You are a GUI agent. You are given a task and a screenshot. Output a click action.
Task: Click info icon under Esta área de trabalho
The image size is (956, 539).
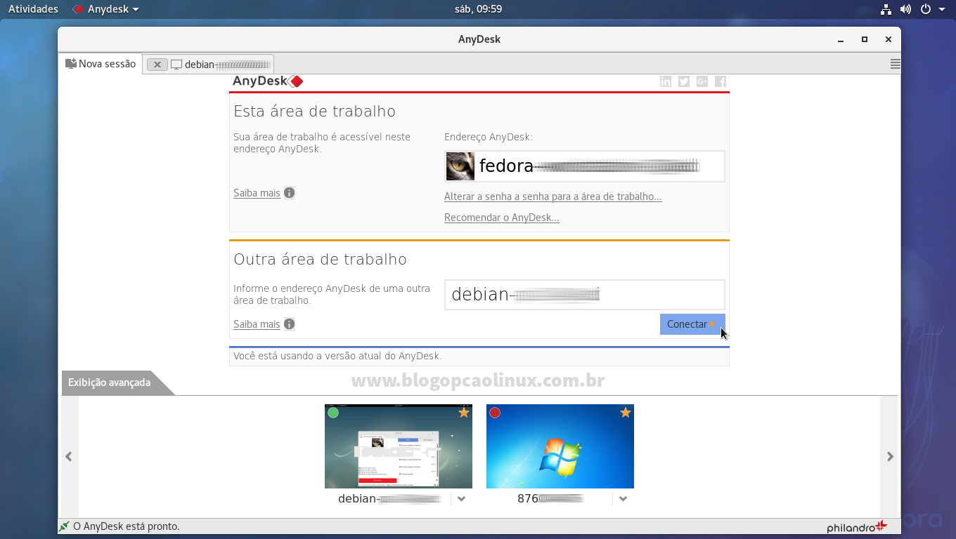290,193
